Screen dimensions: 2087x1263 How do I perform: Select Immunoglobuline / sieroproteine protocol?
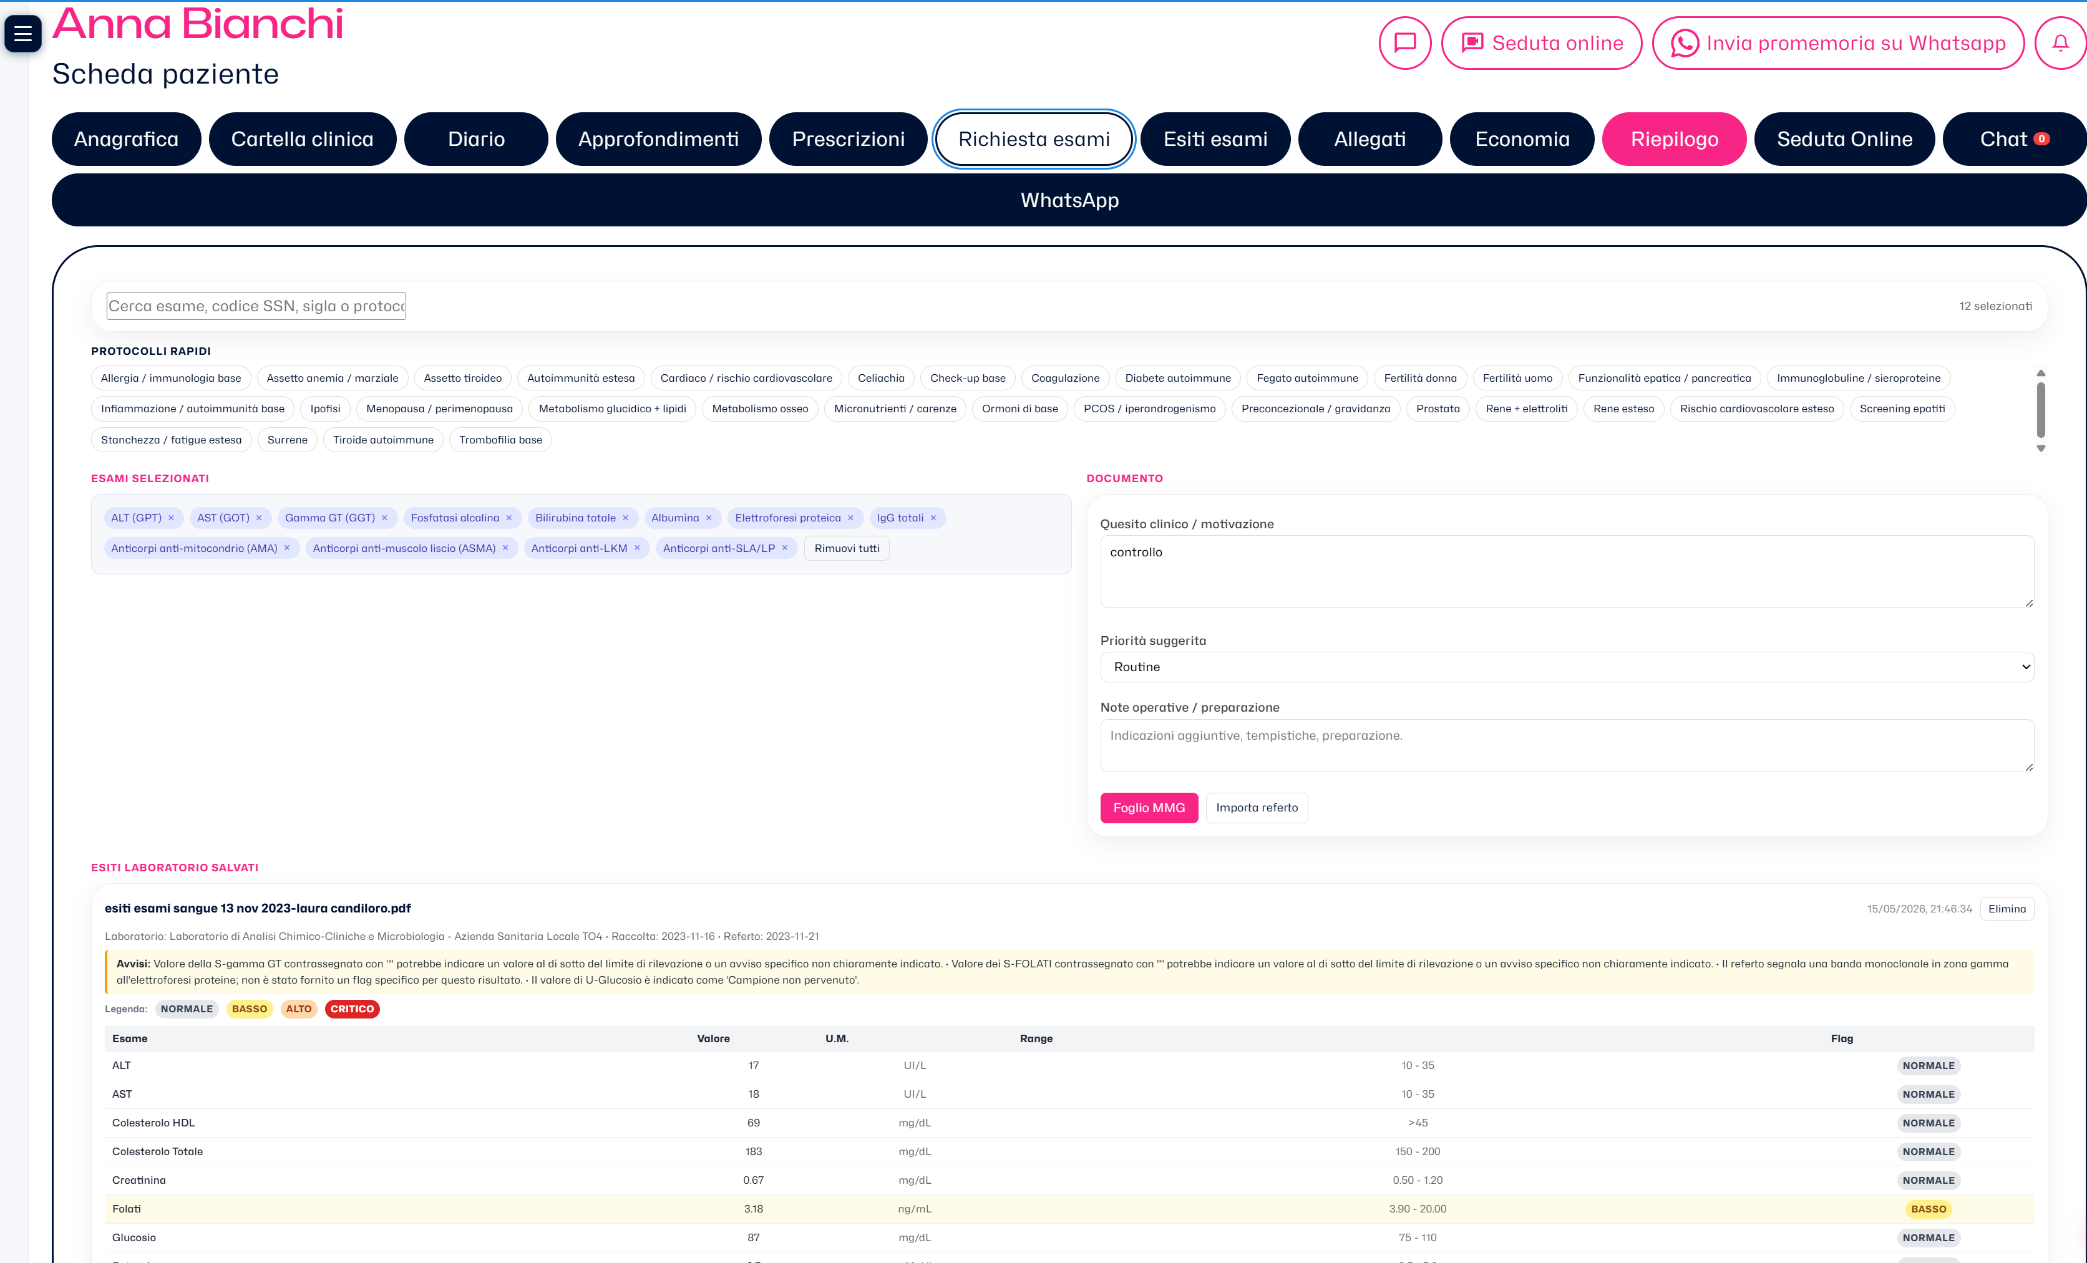click(x=1858, y=379)
